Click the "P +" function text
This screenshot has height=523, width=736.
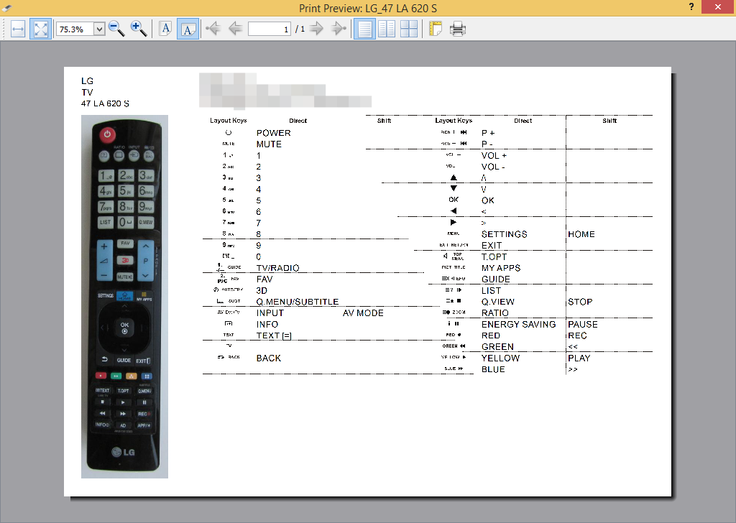click(488, 133)
